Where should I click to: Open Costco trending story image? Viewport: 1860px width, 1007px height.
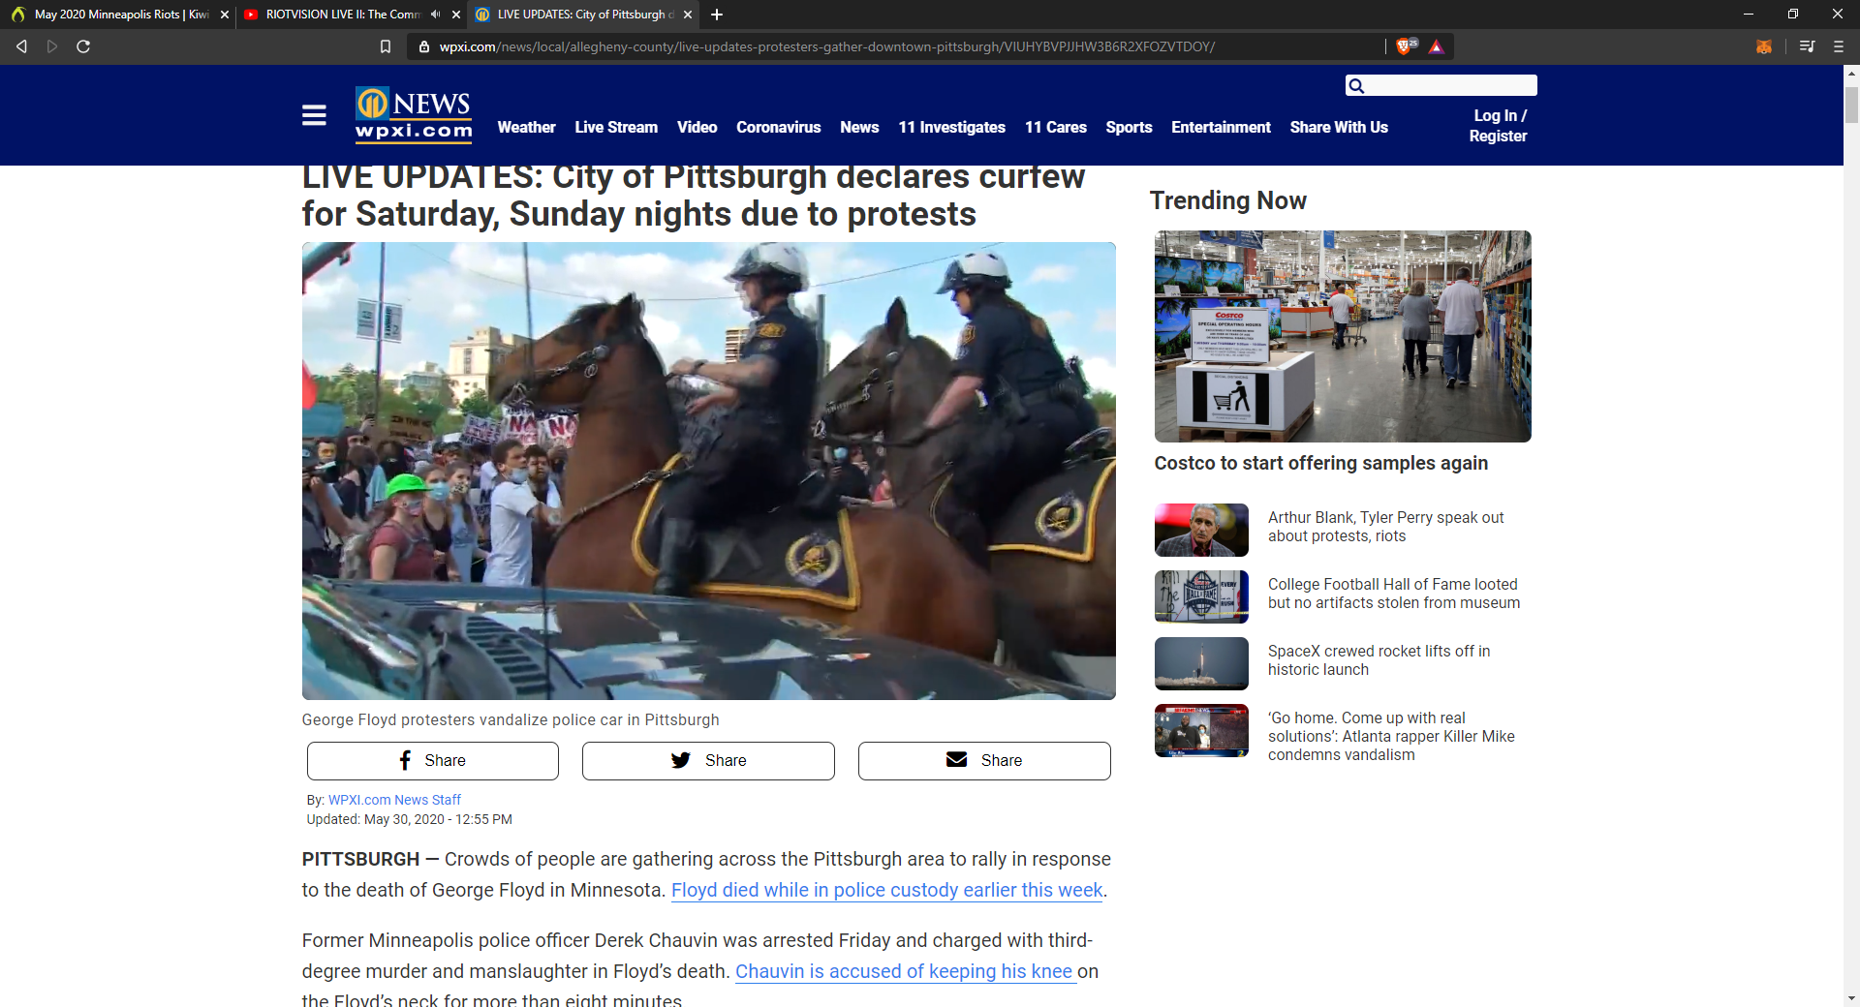(x=1343, y=336)
